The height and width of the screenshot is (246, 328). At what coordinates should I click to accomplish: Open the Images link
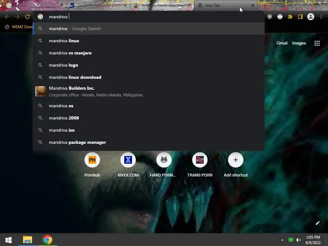tap(299, 43)
